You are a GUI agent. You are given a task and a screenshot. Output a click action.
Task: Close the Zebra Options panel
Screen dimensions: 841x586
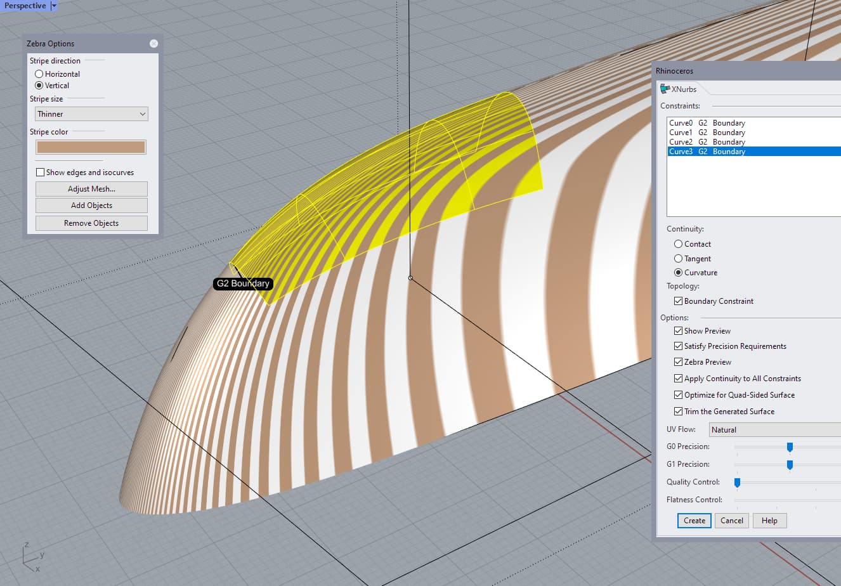(153, 44)
